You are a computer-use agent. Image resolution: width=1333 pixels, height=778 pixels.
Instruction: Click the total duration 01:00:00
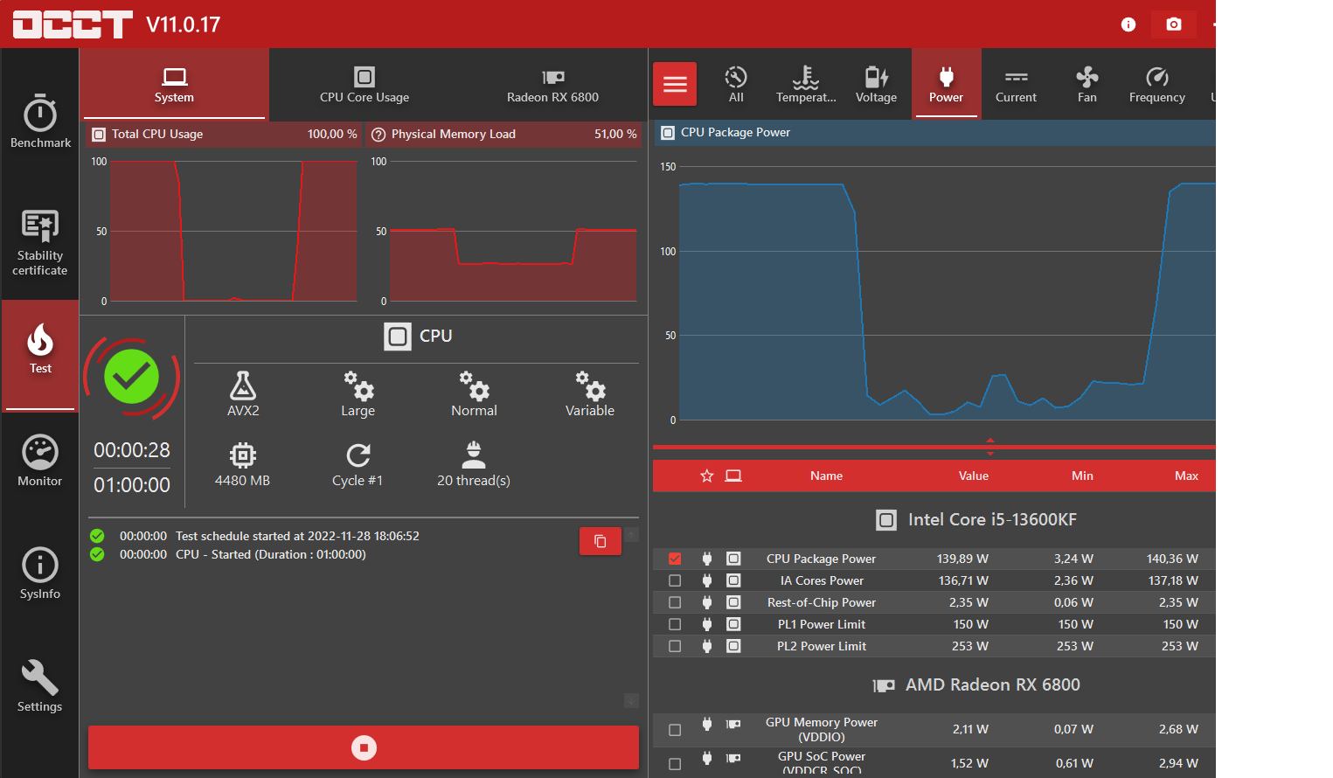pyautogui.click(x=132, y=485)
